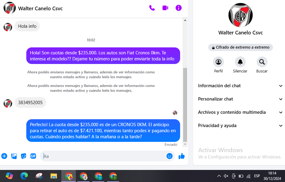Image resolution: width=285 pixels, height=182 pixels.
Task: Click the 10:02 timestamp in the chat
Action: 91,40
